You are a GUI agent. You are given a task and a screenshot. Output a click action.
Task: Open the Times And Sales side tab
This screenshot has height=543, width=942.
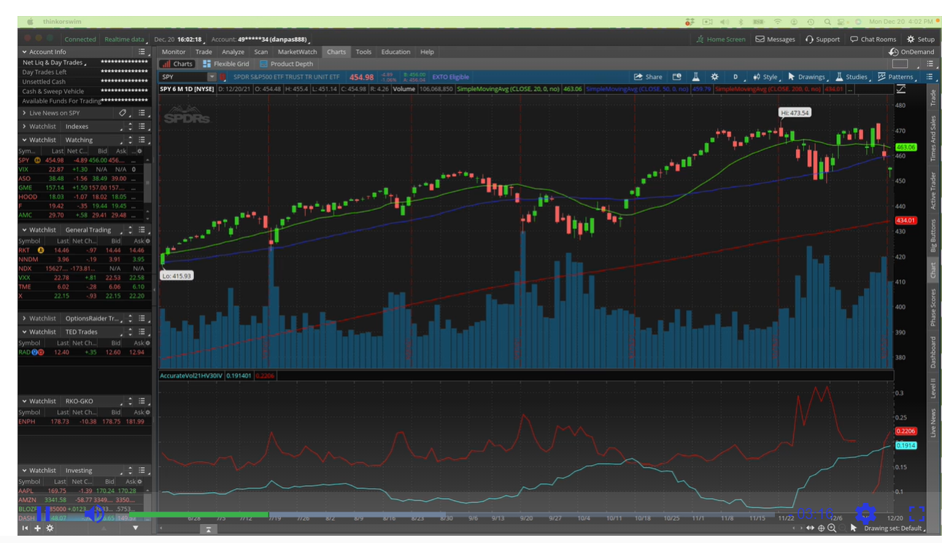tap(933, 138)
